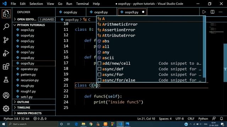Change the Python language mode
The width and height of the screenshot is (227, 127).
pyautogui.click(x=203, y=119)
